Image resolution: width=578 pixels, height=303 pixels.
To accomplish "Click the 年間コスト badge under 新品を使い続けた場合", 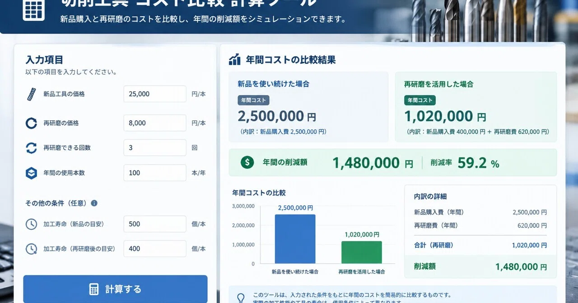I will [x=253, y=100].
